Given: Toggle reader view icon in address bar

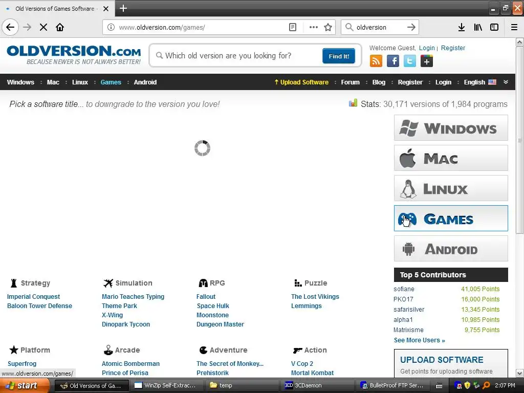Looking at the screenshot, I should coord(292,27).
